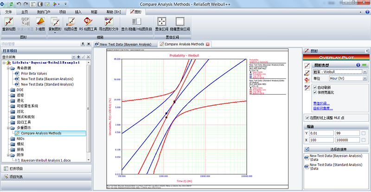Click the 打开项目 button at panel bottom
Screen dimensions: 371x192
[x=46, y=168]
